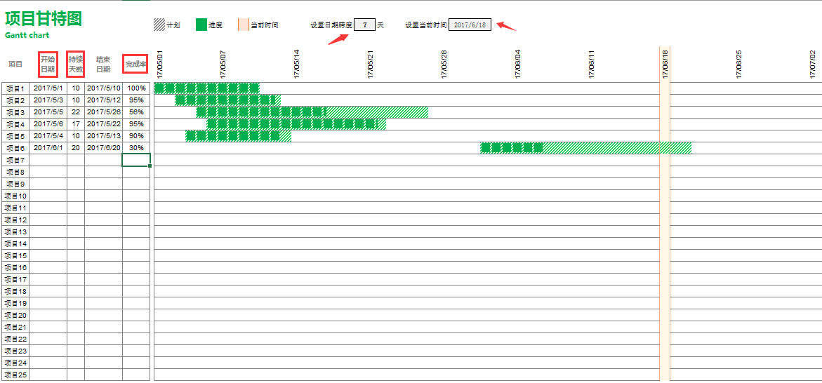Select the 开始日期 column header
This screenshot has height=383, width=822.
(x=48, y=64)
